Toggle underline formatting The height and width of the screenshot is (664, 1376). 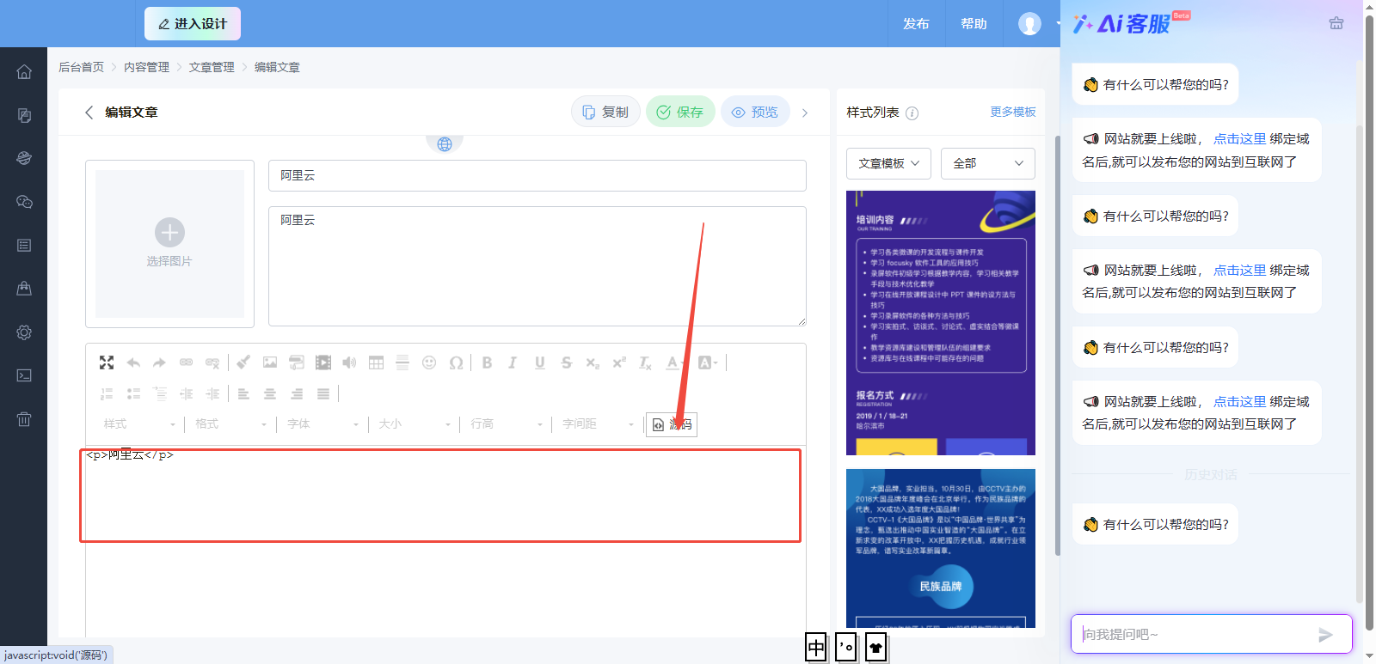click(539, 362)
